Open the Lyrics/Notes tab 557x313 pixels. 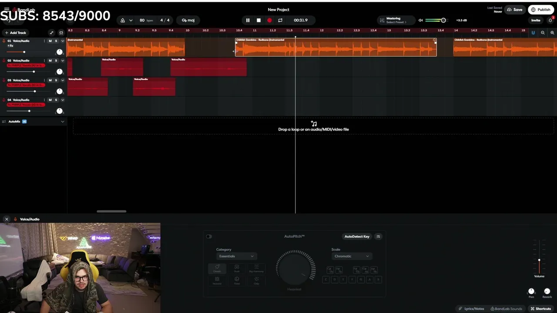[x=471, y=309]
